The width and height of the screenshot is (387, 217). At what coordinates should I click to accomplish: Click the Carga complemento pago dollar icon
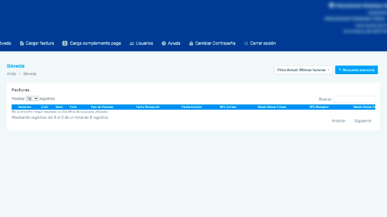64,44
